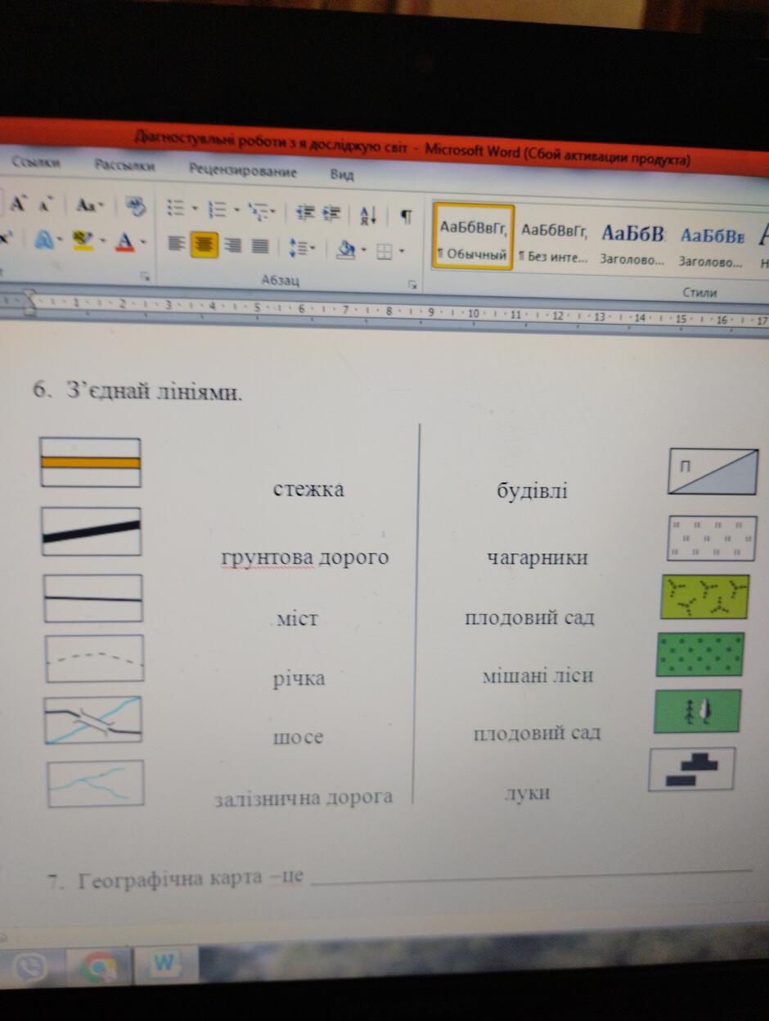Click the numbered list icon
The height and width of the screenshot is (1021, 769).
[218, 209]
